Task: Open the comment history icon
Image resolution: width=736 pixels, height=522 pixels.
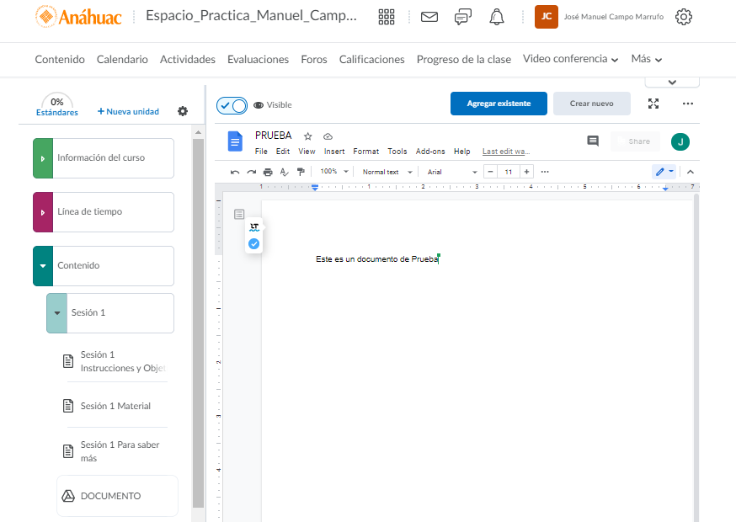Action: pos(593,141)
